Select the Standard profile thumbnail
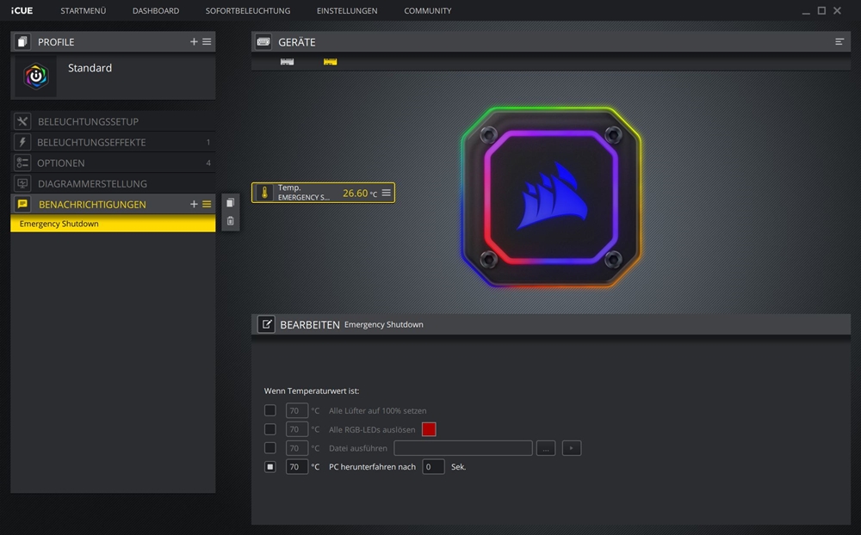The image size is (861, 535). click(x=35, y=76)
